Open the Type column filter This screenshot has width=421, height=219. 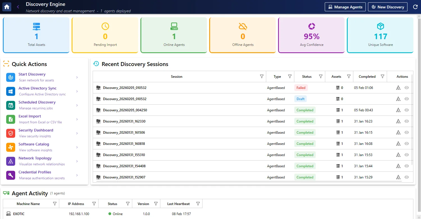290,77
